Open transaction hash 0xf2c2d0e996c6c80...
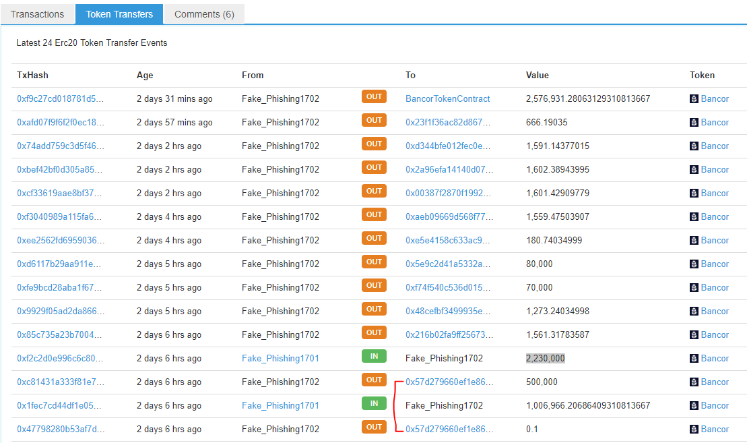Viewport: 747px width, 443px height. point(59,358)
